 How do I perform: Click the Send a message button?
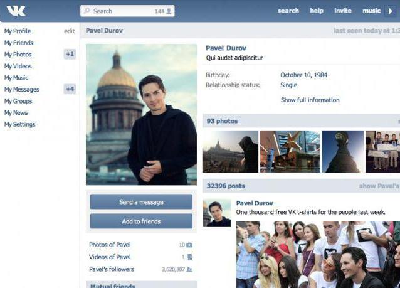[x=141, y=202]
